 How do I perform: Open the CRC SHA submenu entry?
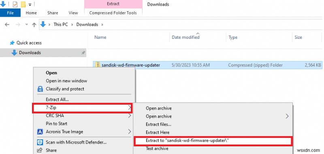tap(55, 116)
